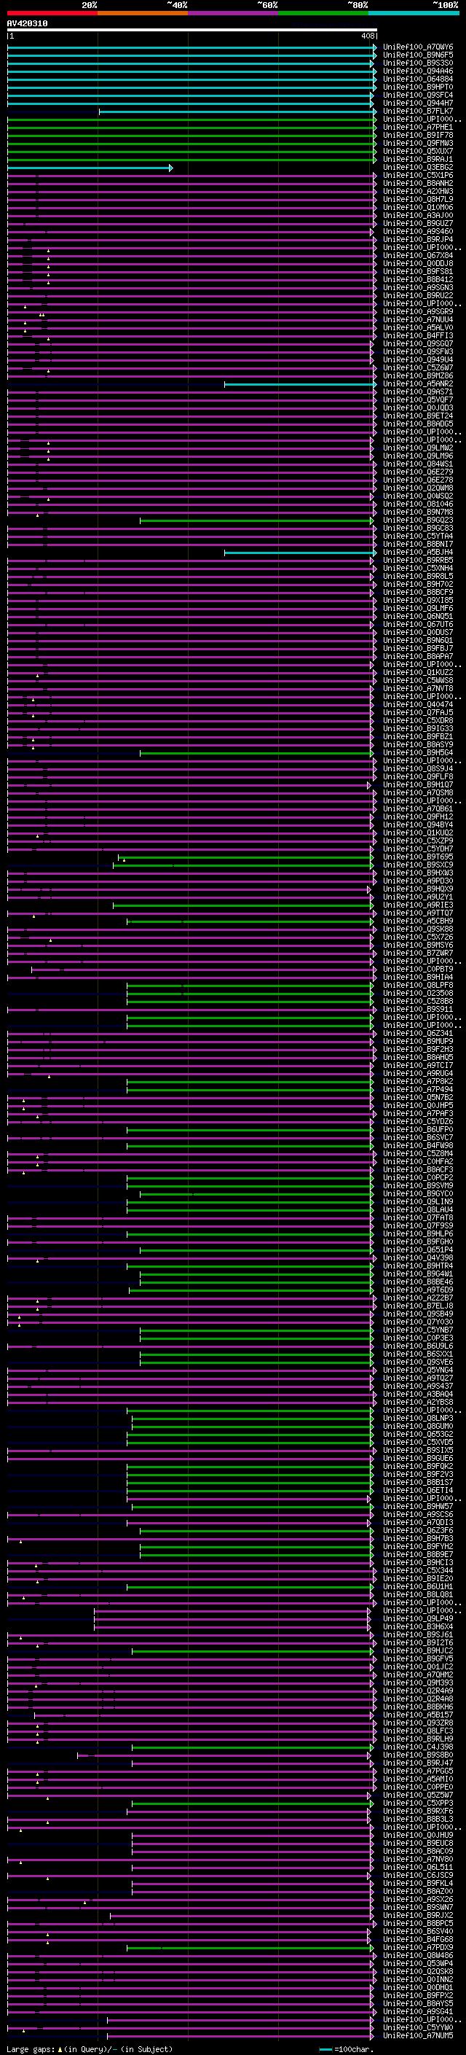Select the UniRef100_A2XHW3 label
466x2055 pixels.
pyautogui.click(x=418, y=192)
